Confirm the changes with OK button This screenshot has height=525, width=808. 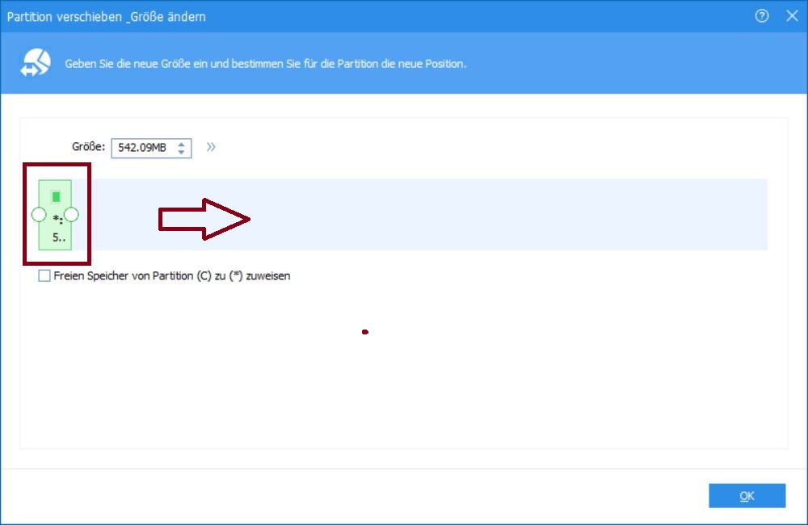point(747,496)
